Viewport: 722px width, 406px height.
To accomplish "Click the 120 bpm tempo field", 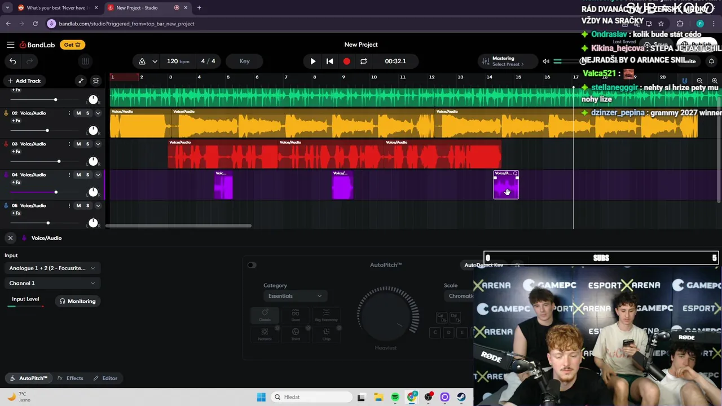I will click(178, 61).
